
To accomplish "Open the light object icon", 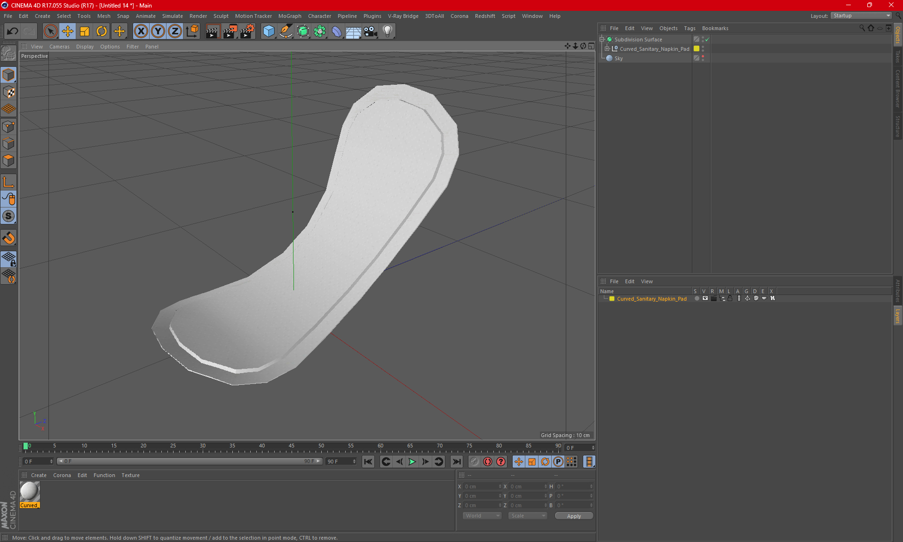I will (x=387, y=31).
